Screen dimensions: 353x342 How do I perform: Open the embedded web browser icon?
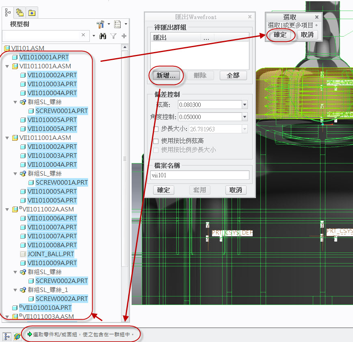click(17, 336)
